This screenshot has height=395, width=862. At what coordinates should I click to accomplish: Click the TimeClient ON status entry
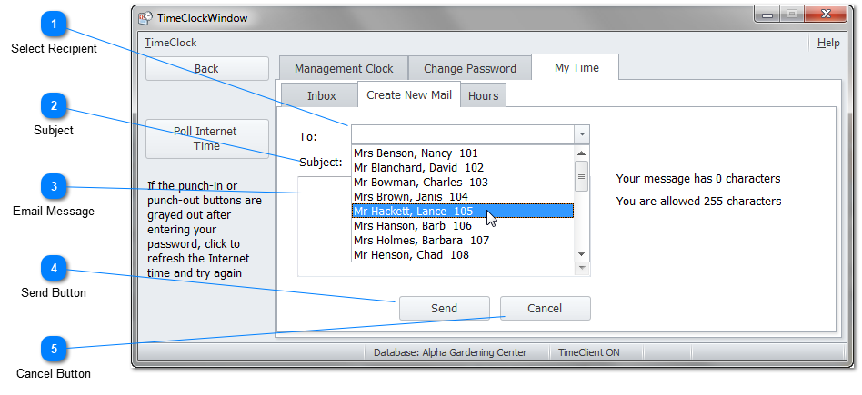tap(589, 352)
